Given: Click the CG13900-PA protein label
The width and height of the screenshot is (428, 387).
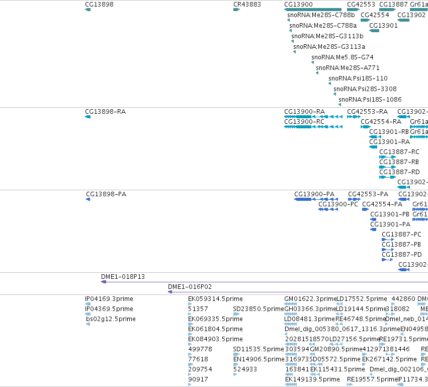Looking at the screenshot, I should tap(314, 194).
